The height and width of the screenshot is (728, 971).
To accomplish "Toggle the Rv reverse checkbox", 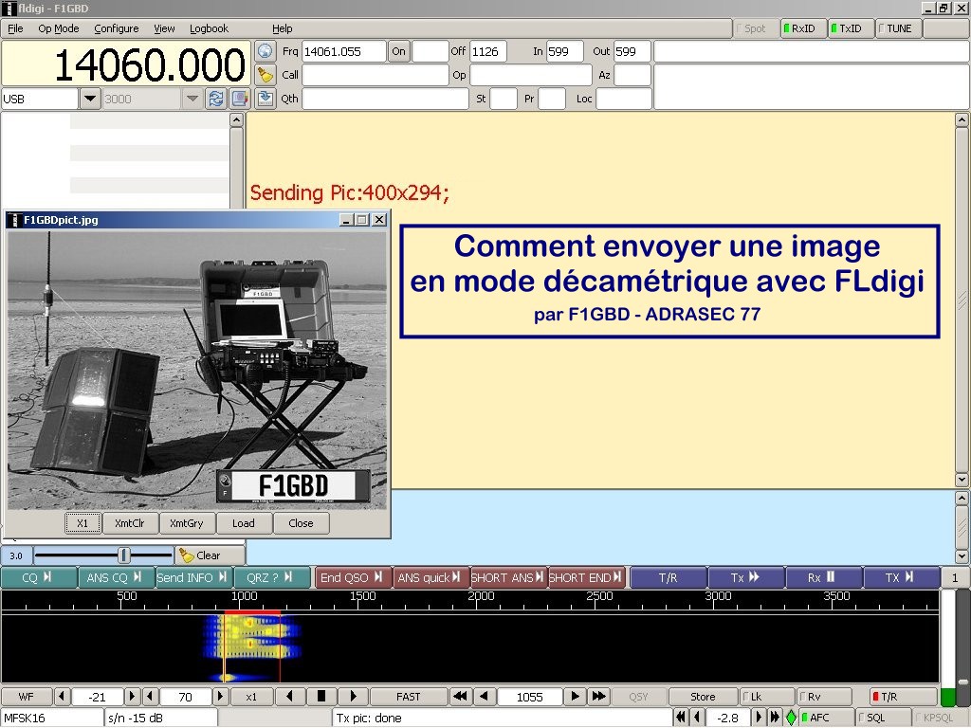I will click(x=824, y=697).
